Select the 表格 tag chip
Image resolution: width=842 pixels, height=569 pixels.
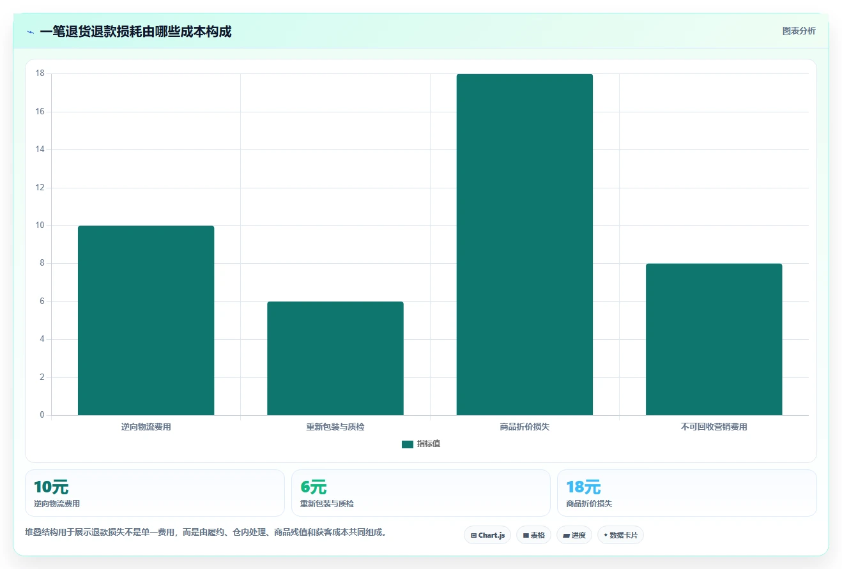[533, 535]
